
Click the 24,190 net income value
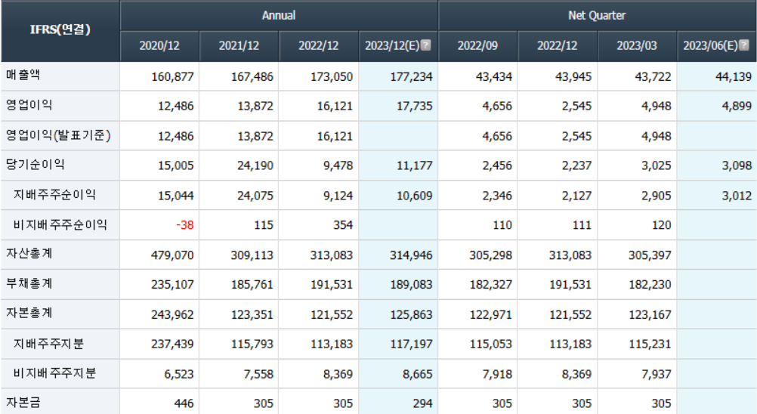pos(255,166)
